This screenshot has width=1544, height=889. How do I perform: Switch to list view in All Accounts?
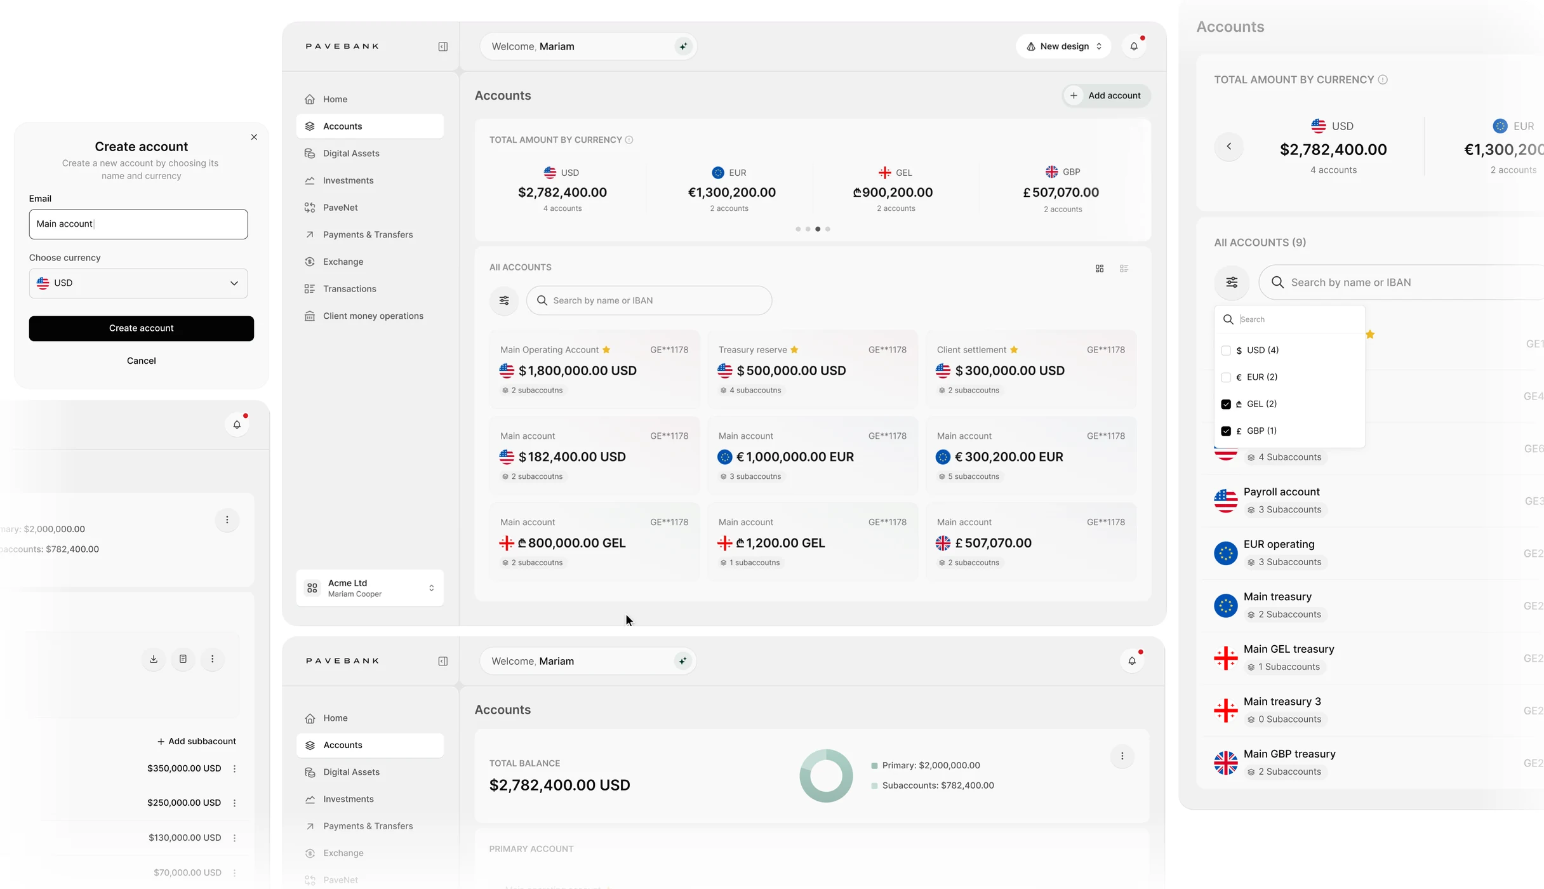coord(1124,269)
